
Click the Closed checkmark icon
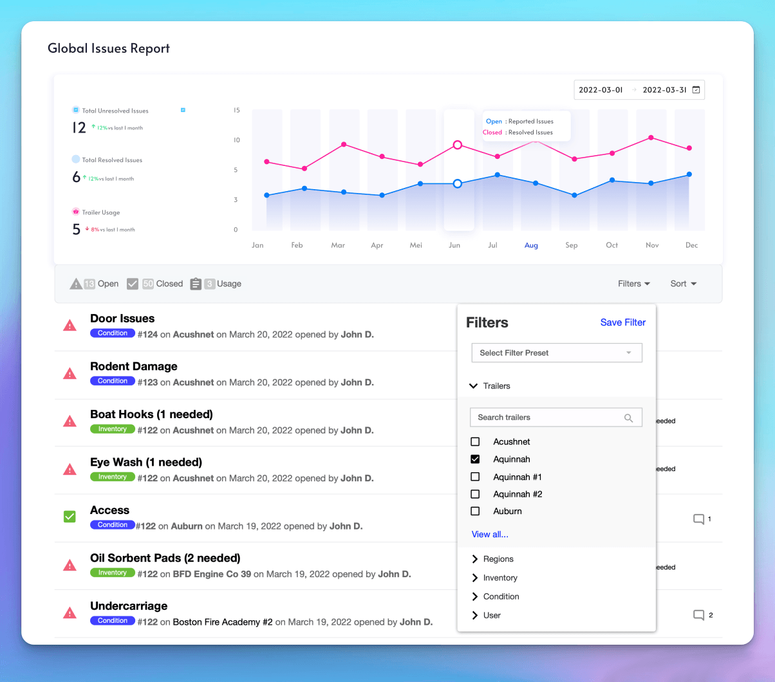pyautogui.click(x=133, y=284)
